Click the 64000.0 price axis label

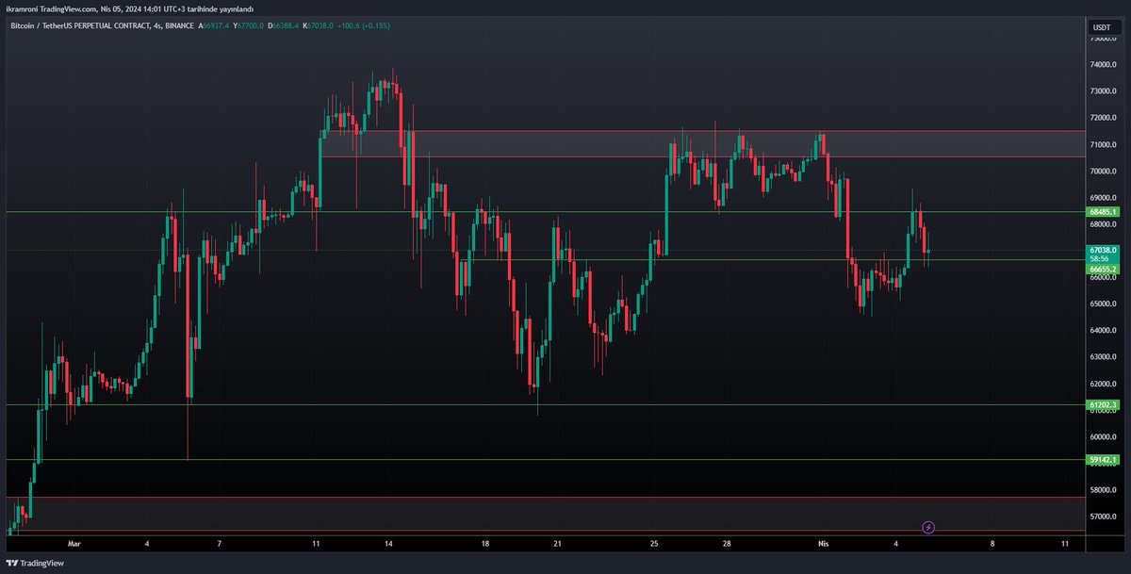(1102, 331)
